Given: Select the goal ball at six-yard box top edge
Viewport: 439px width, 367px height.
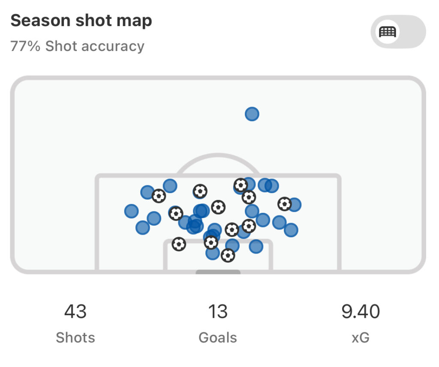Looking at the screenshot, I should pyautogui.click(x=211, y=242).
